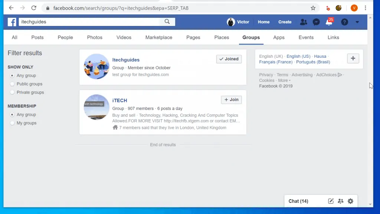
Task: Select Any group under Membership
Action: click(x=12, y=115)
